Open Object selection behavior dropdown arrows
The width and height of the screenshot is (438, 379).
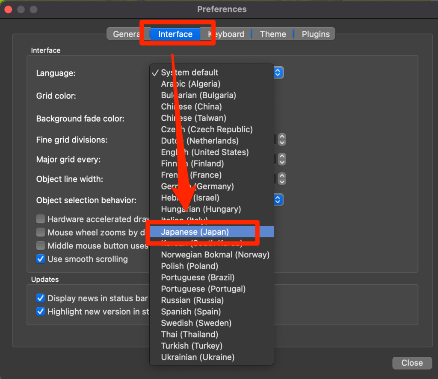278,200
